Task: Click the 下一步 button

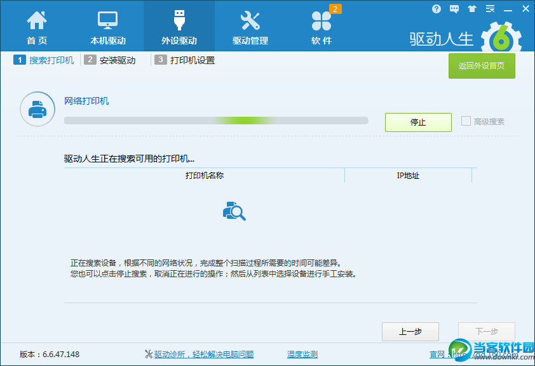Action: tap(487, 332)
